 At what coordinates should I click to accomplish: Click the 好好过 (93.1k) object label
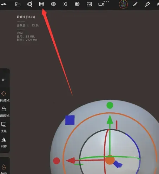click(26, 17)
